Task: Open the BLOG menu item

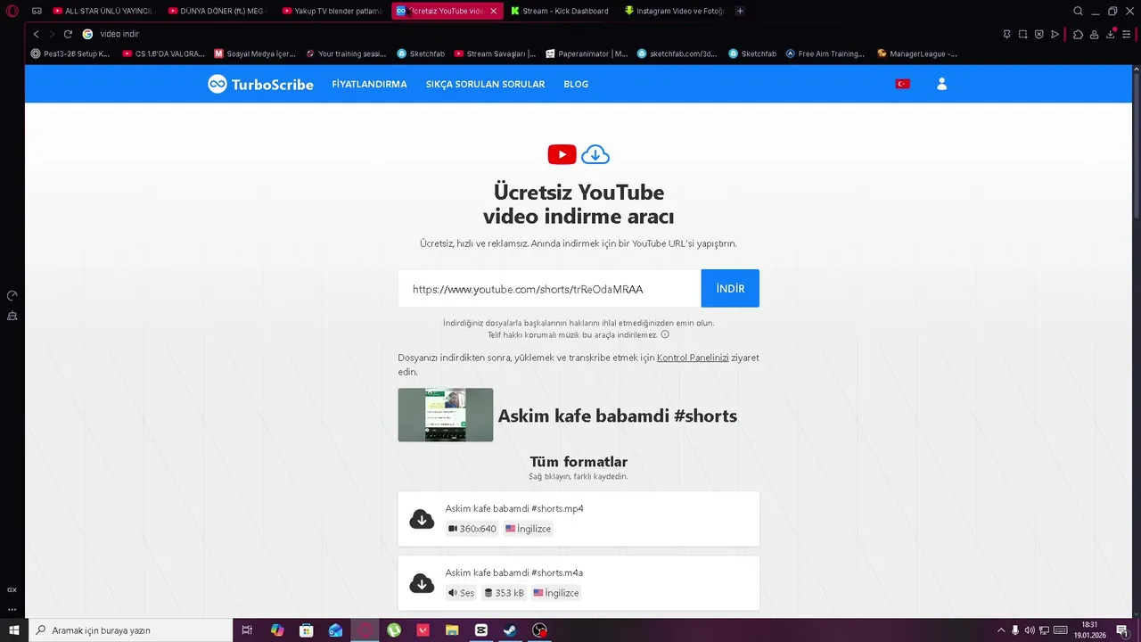Action: coord(576,84)
